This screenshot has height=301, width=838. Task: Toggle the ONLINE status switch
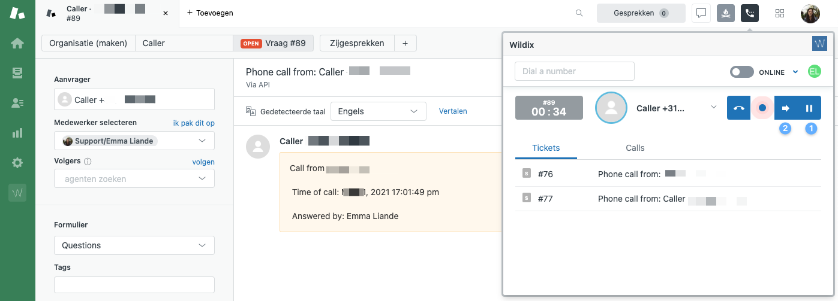741,72
